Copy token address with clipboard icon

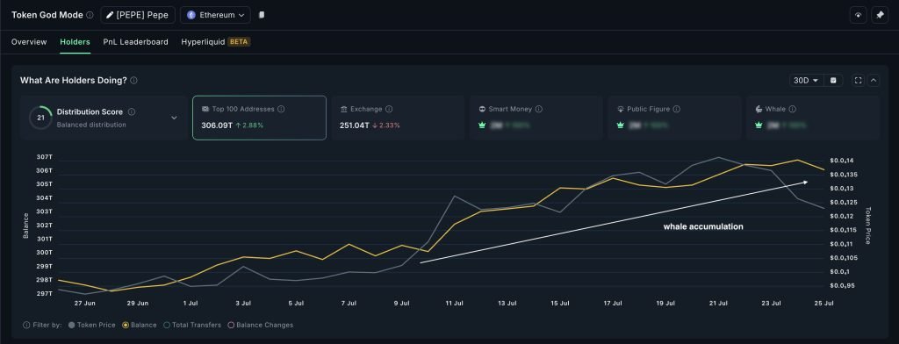tap(262, 15)
